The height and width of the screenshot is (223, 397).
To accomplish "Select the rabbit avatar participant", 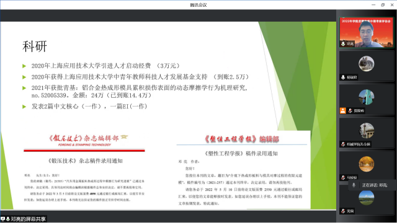I will tap(367, 63).
